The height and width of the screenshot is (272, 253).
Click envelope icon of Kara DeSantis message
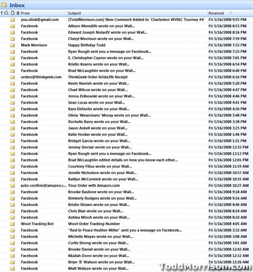pos(12,109)
